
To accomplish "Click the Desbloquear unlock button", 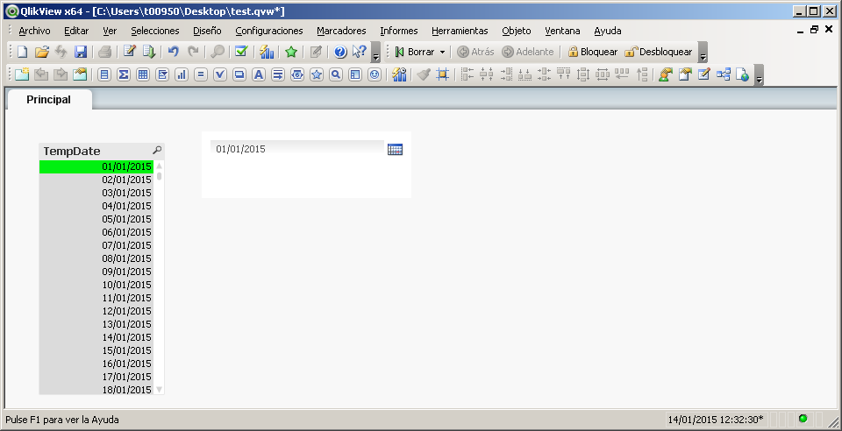I will (x=659, y=52).
